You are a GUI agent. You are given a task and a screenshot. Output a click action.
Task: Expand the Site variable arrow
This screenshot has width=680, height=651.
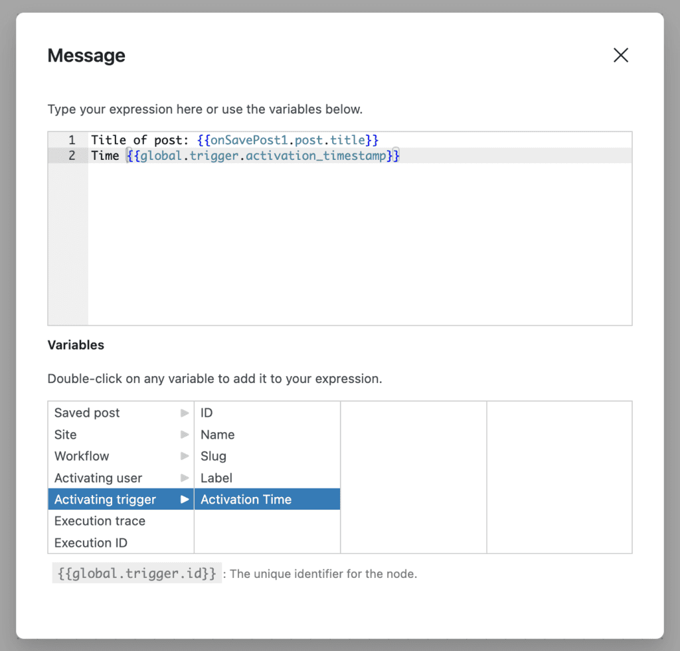(x=185, y=435)
